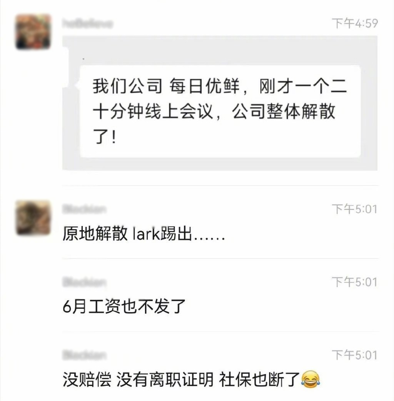Click the word lark in the message

pos(147,233)
